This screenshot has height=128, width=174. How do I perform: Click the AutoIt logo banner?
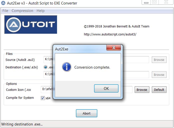pyautogui.click(x=31, y=24)
